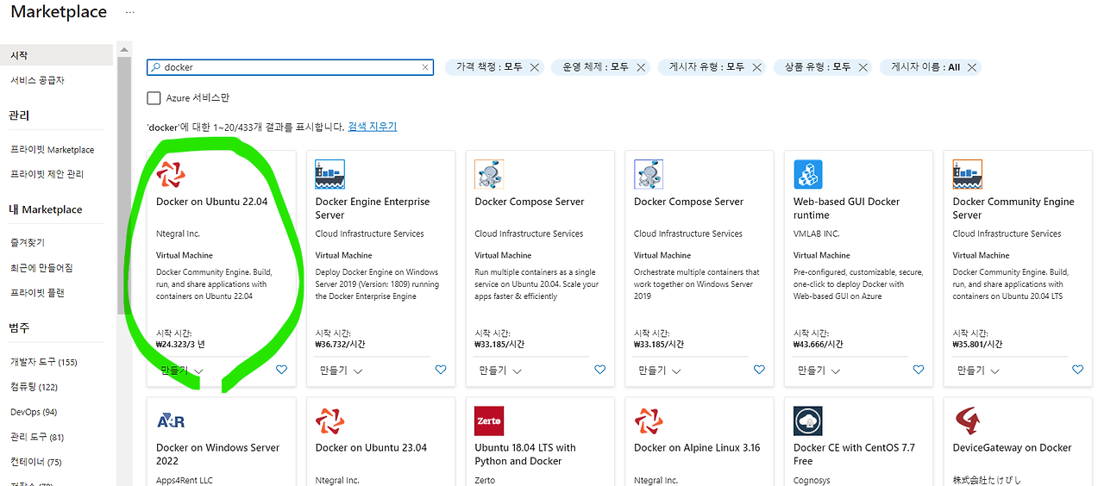Open Web-based GUI Docker runtime title
This screenshot has width=1104, height=486.
click(x=847, y=209)
